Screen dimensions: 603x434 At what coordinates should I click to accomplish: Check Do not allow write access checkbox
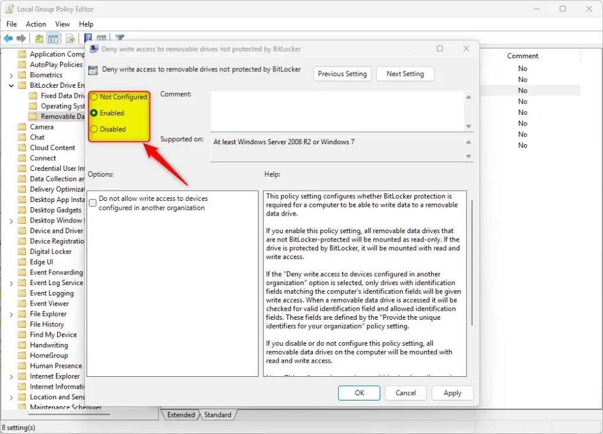coord(92,203)
